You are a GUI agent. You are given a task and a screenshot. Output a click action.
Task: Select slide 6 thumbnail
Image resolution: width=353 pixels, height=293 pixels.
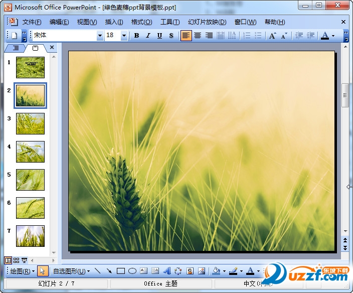click(x=30, y=208)
